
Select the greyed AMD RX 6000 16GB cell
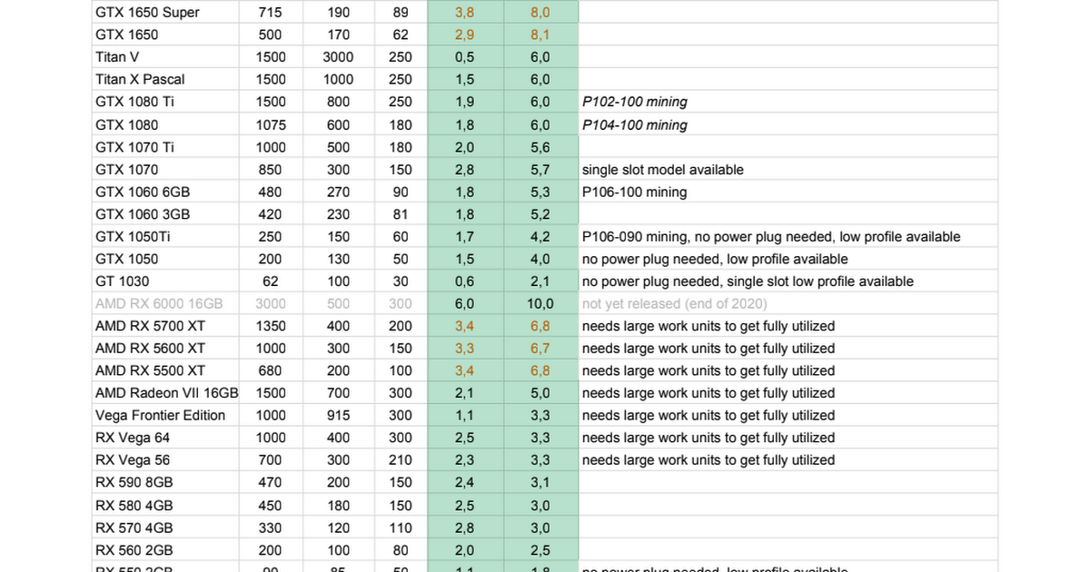click(x=165, y=303)
